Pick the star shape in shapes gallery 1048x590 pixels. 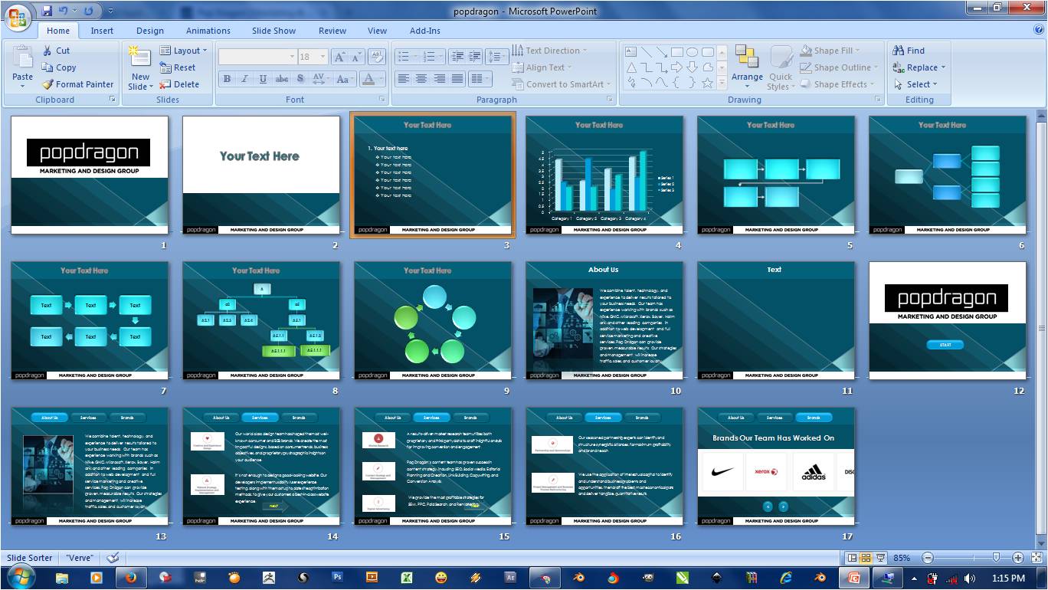click(708, 82)
